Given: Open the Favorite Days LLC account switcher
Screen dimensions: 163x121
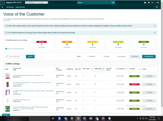Looking at the screenshot, I should 37,3.
